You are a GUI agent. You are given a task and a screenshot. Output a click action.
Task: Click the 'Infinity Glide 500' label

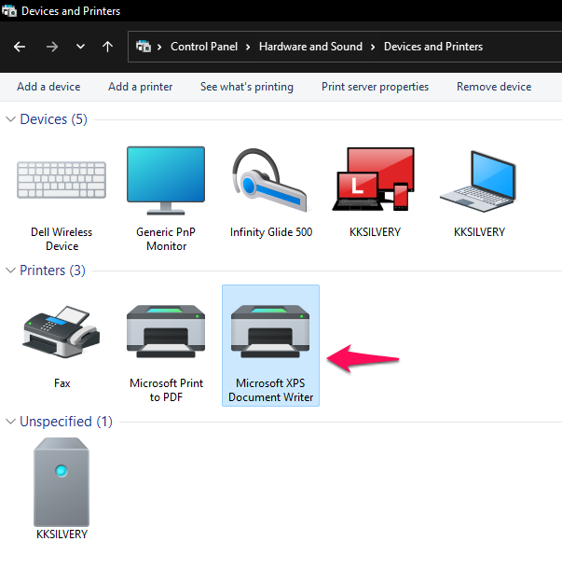click(271, 232)
